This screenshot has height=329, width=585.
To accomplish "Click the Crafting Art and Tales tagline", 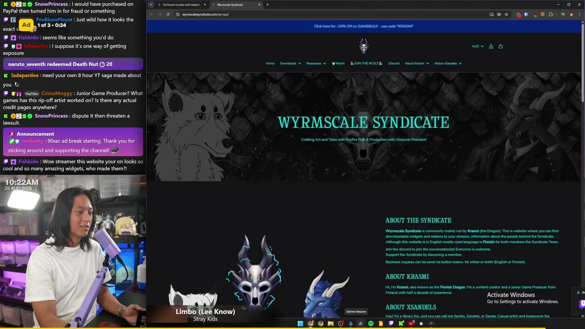I will pos(363,139).
